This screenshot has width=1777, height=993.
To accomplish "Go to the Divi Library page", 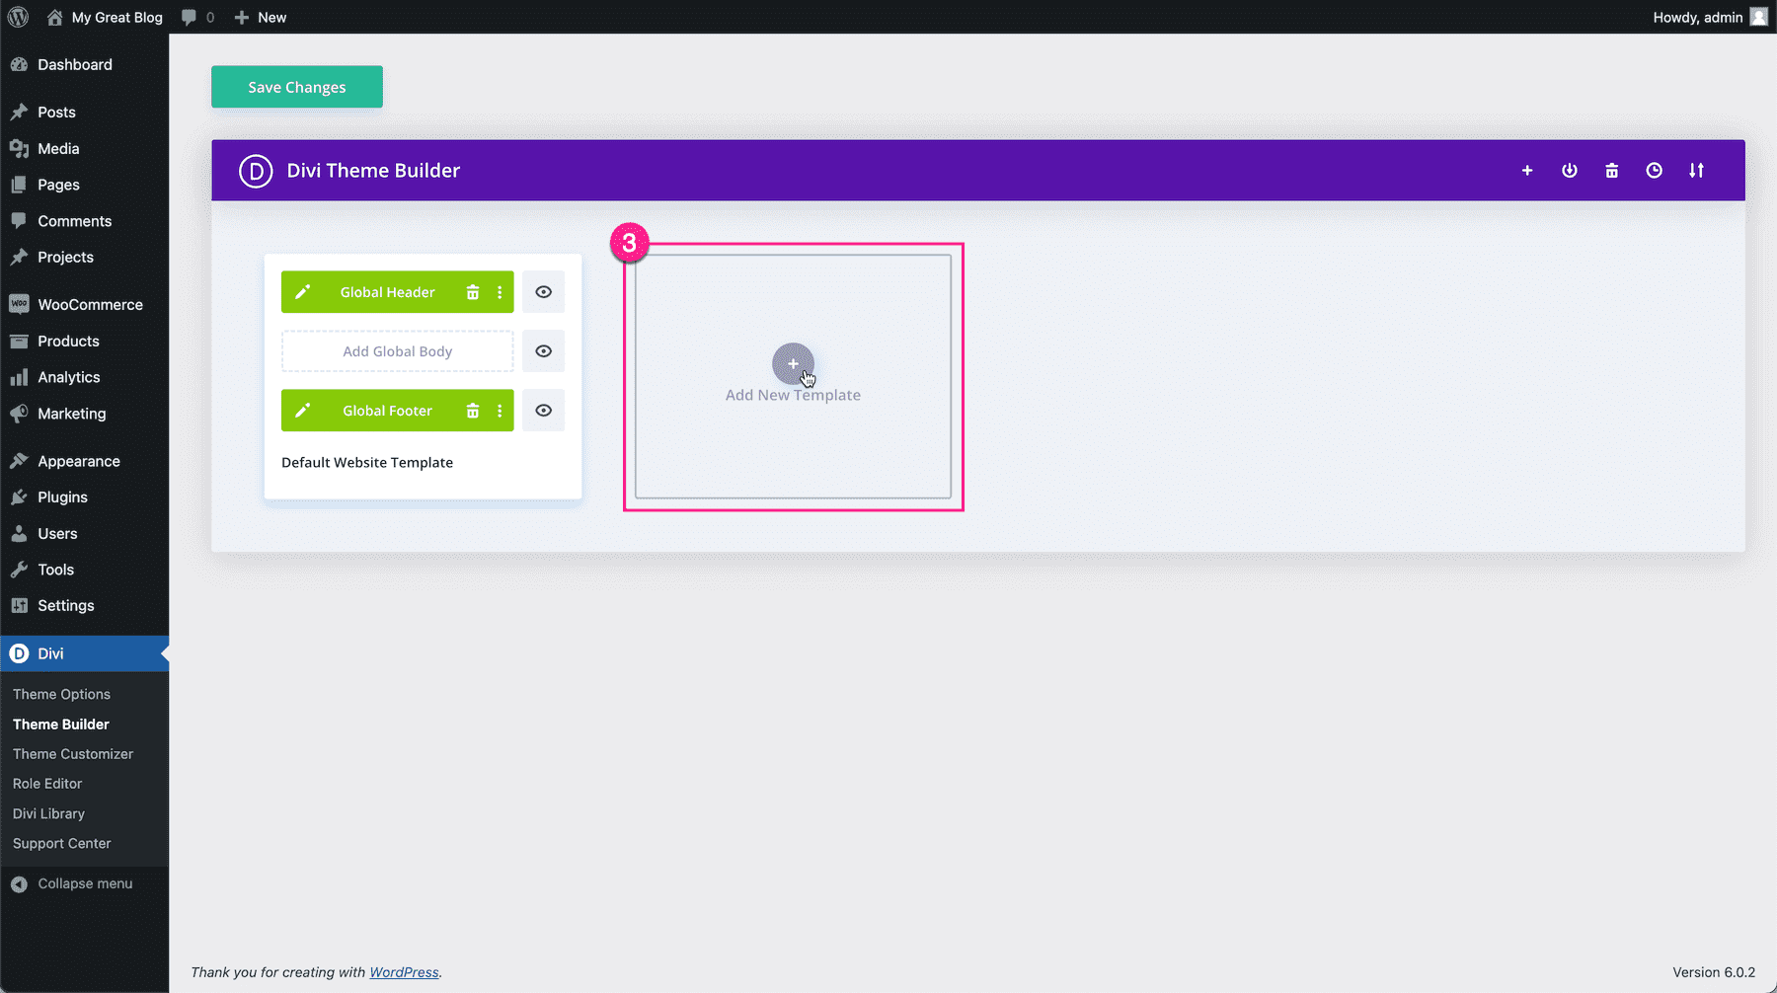I will coord(48,813).
